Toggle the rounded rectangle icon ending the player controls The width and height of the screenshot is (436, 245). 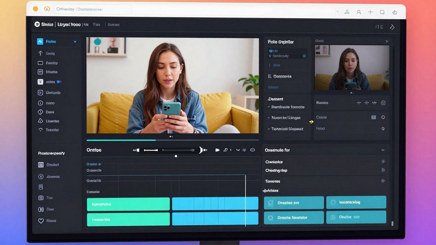[x=253, y=150]
